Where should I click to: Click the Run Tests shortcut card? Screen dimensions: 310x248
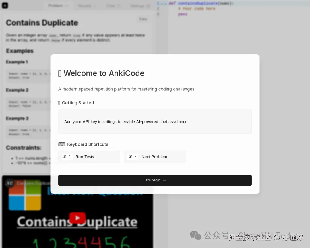coord(89,157)
